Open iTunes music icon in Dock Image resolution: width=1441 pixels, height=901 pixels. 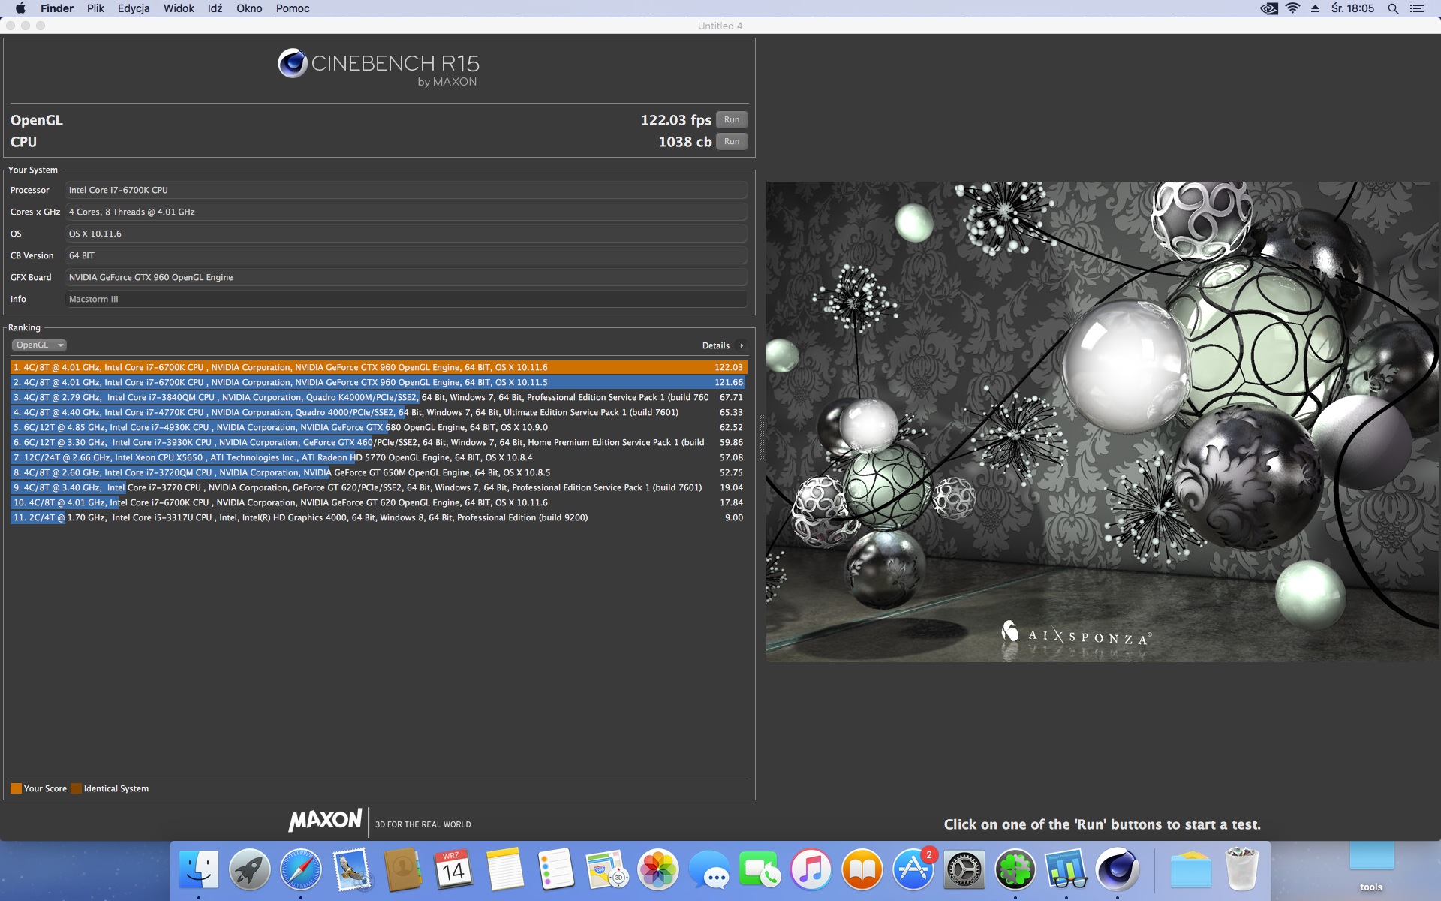[x=811, y=871]
